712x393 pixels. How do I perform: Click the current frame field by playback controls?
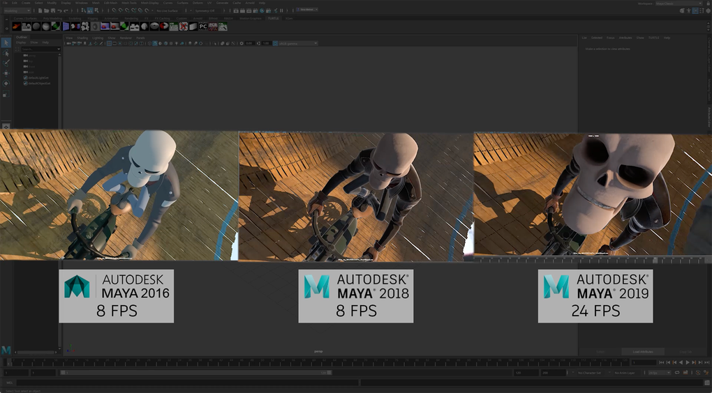644,362
